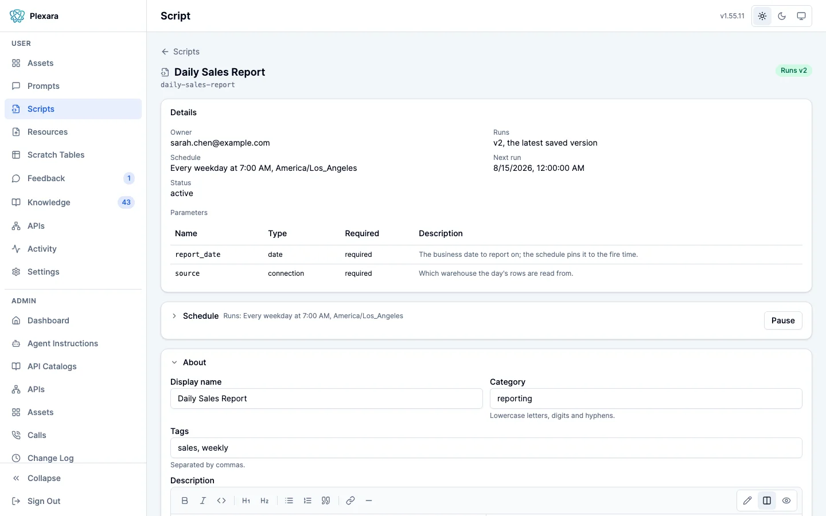Insert link in Description

click(350, 501)
